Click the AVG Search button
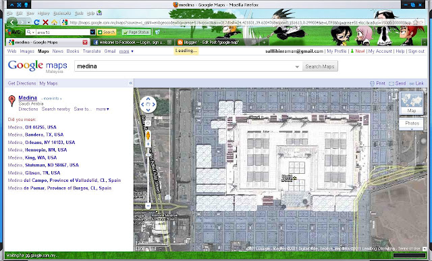The width and height of the screenshot is (432, 261). tap(107, 32)
